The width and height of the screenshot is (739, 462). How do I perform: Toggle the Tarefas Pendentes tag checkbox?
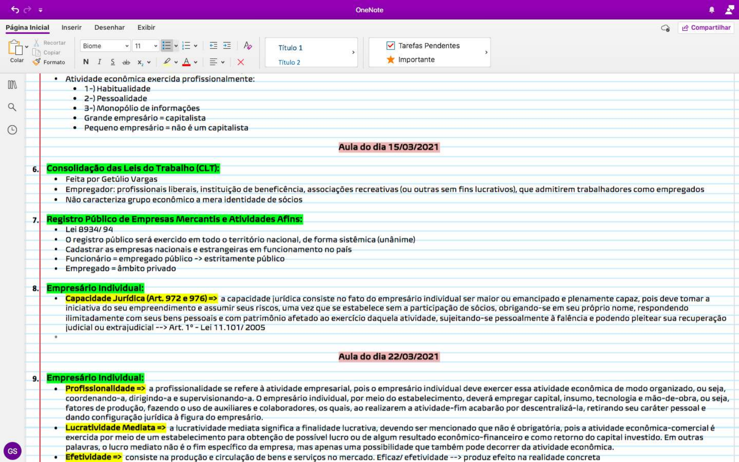coord(391,46)
